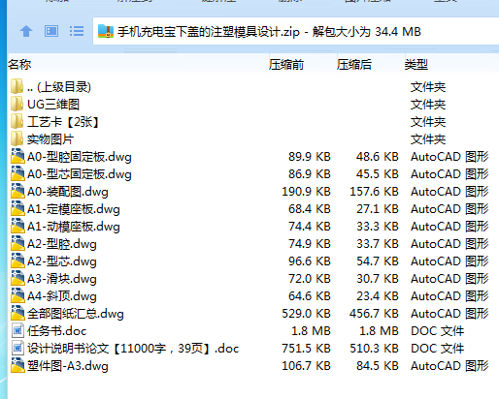The width and height of the screenshot is (499, 399).
Task: Click the A2-型腔.dwg file icon
Action: point(17,243)
